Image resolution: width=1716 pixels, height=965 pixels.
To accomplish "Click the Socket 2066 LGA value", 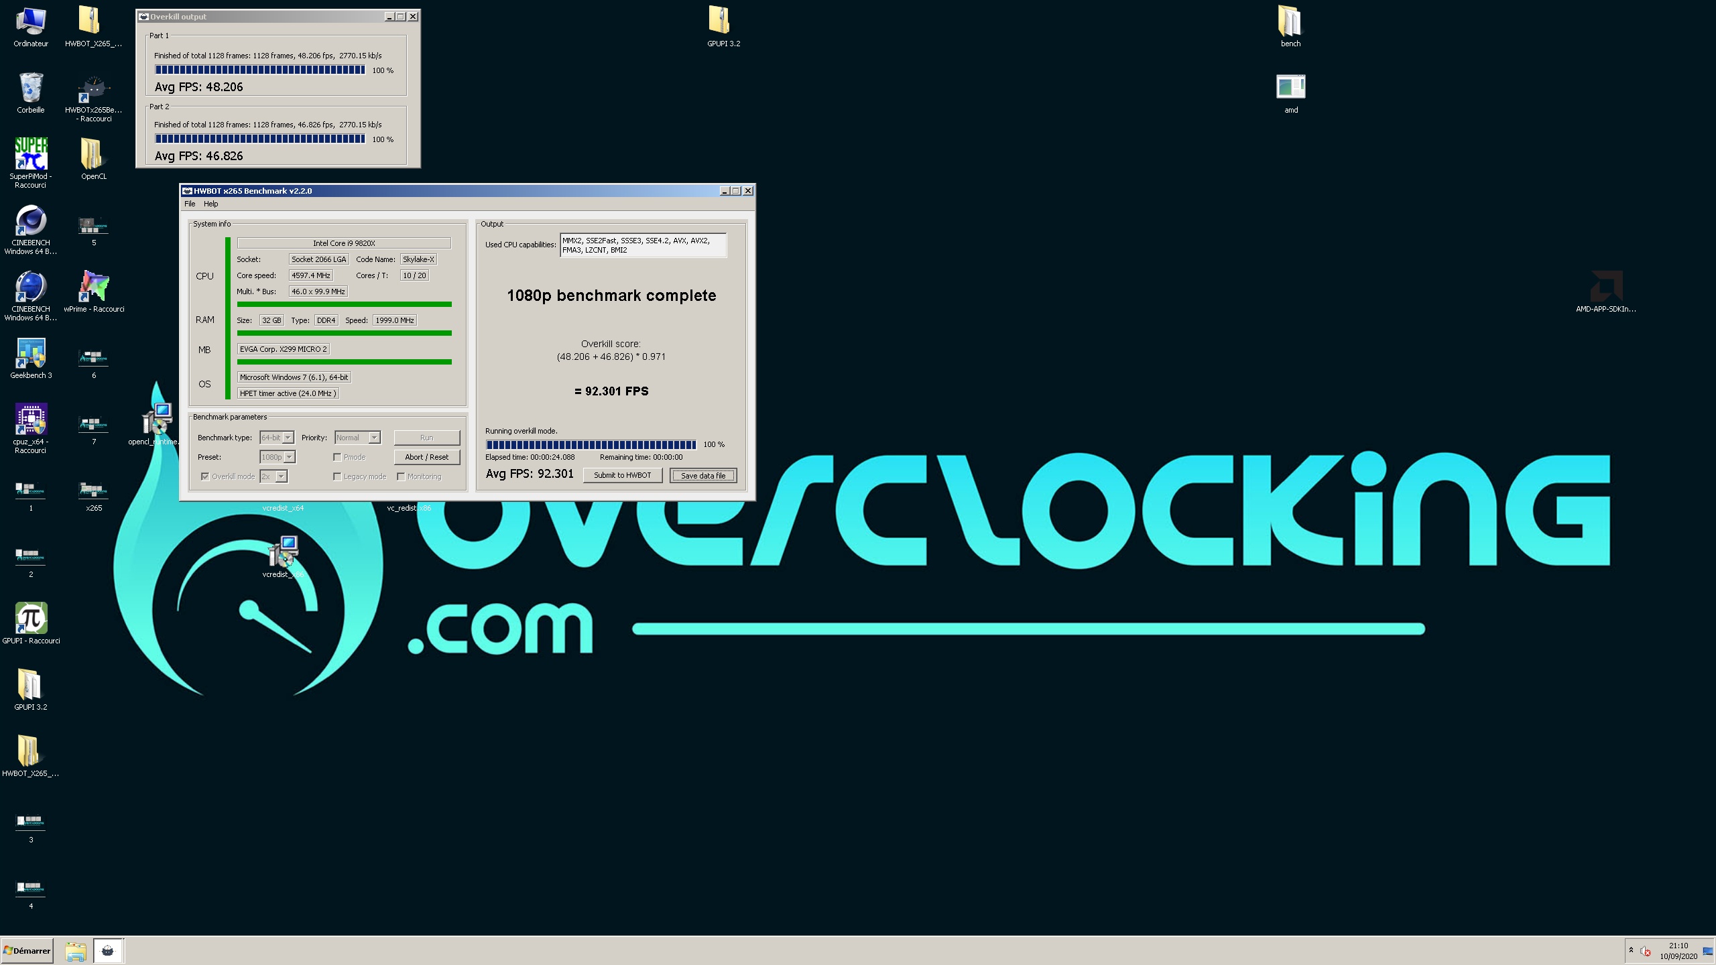I will [319, 259].
